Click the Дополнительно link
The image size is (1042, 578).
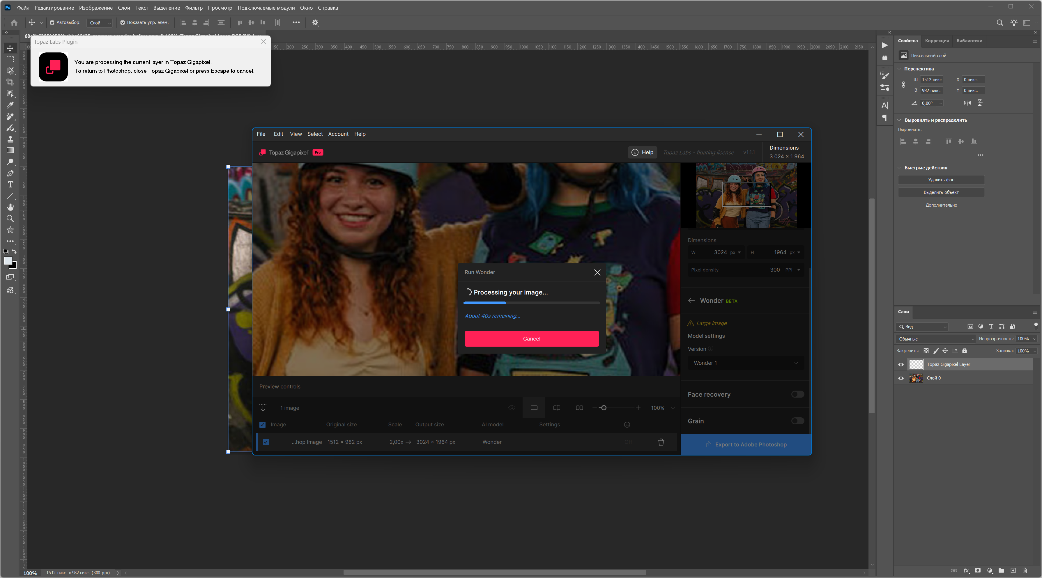point(941,205)
